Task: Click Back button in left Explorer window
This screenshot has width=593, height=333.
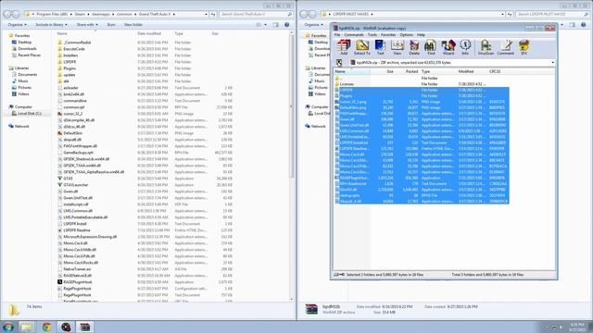Action: (7, 14)
